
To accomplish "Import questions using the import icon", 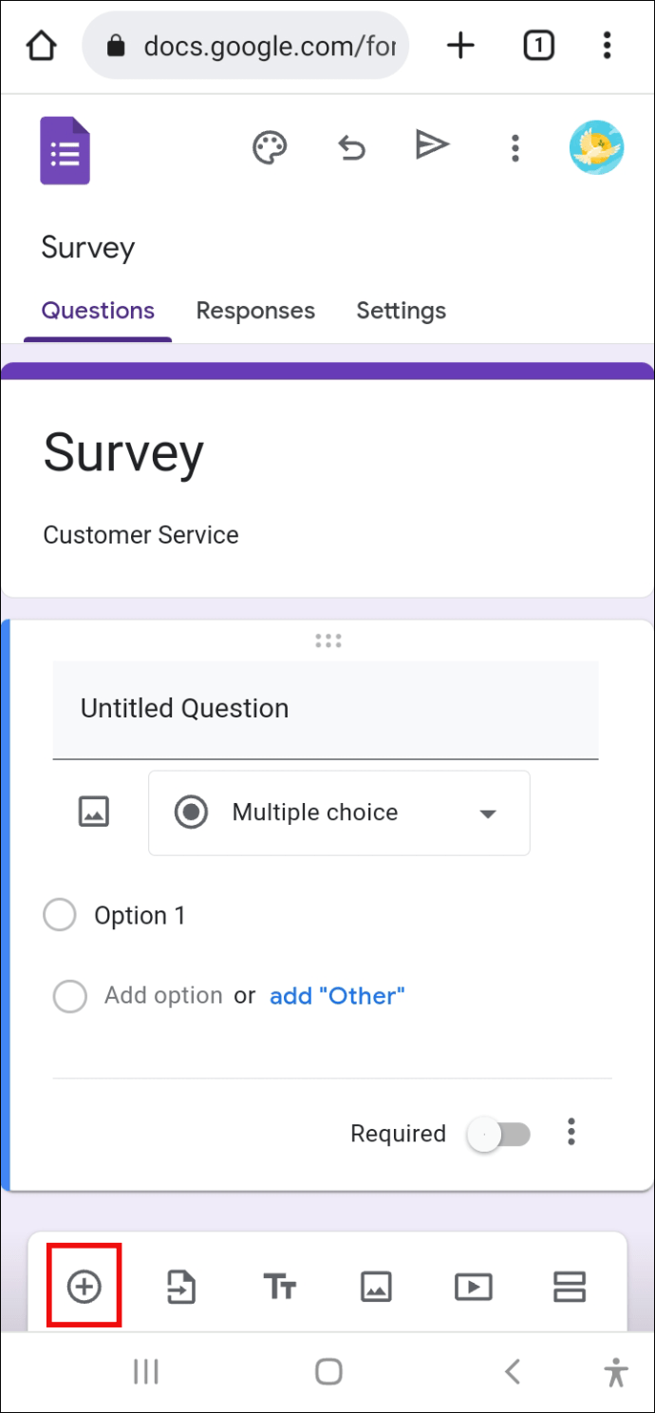I will [181, 1286].
